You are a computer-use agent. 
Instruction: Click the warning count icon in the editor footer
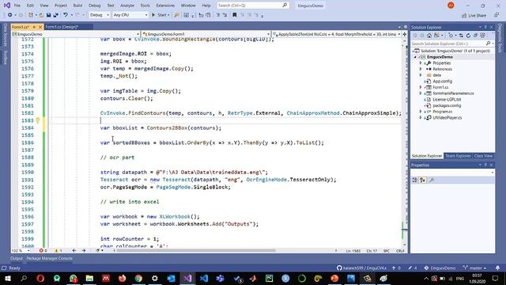[56, 251]
